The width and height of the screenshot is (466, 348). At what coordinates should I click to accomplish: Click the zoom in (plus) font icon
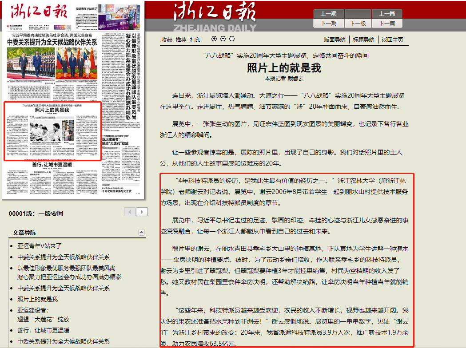[x=214, y=39]
